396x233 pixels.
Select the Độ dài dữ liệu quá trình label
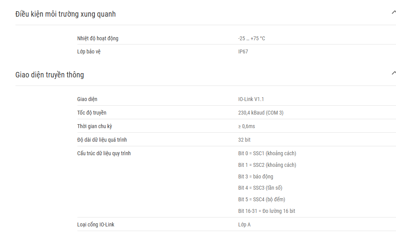pyautogui.click(x=102, y=140)
